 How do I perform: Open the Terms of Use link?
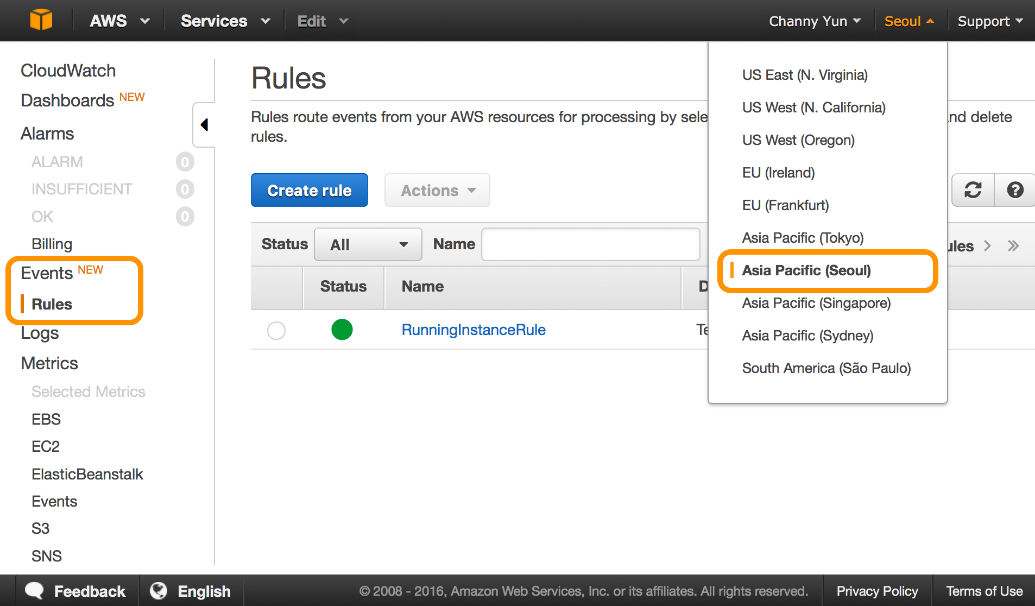[984, 591]
